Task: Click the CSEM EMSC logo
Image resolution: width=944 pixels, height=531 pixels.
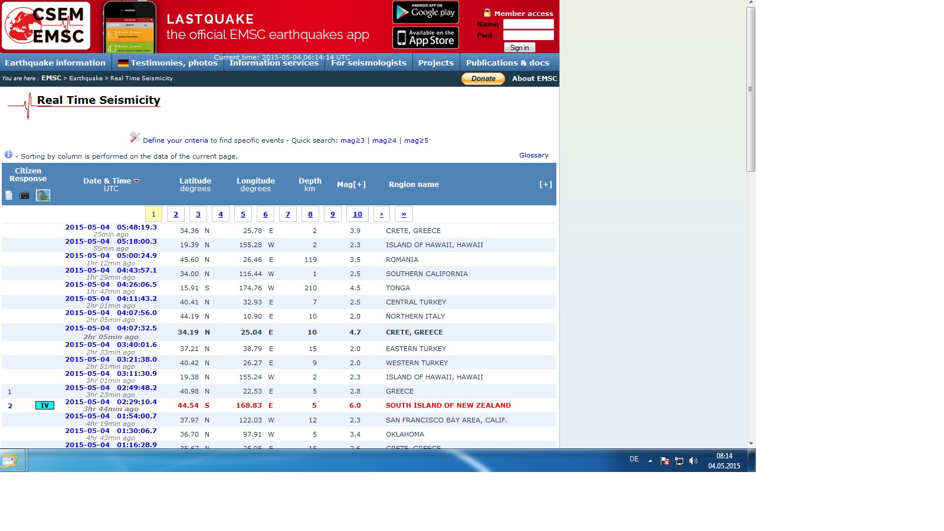Action: [47, 26]
